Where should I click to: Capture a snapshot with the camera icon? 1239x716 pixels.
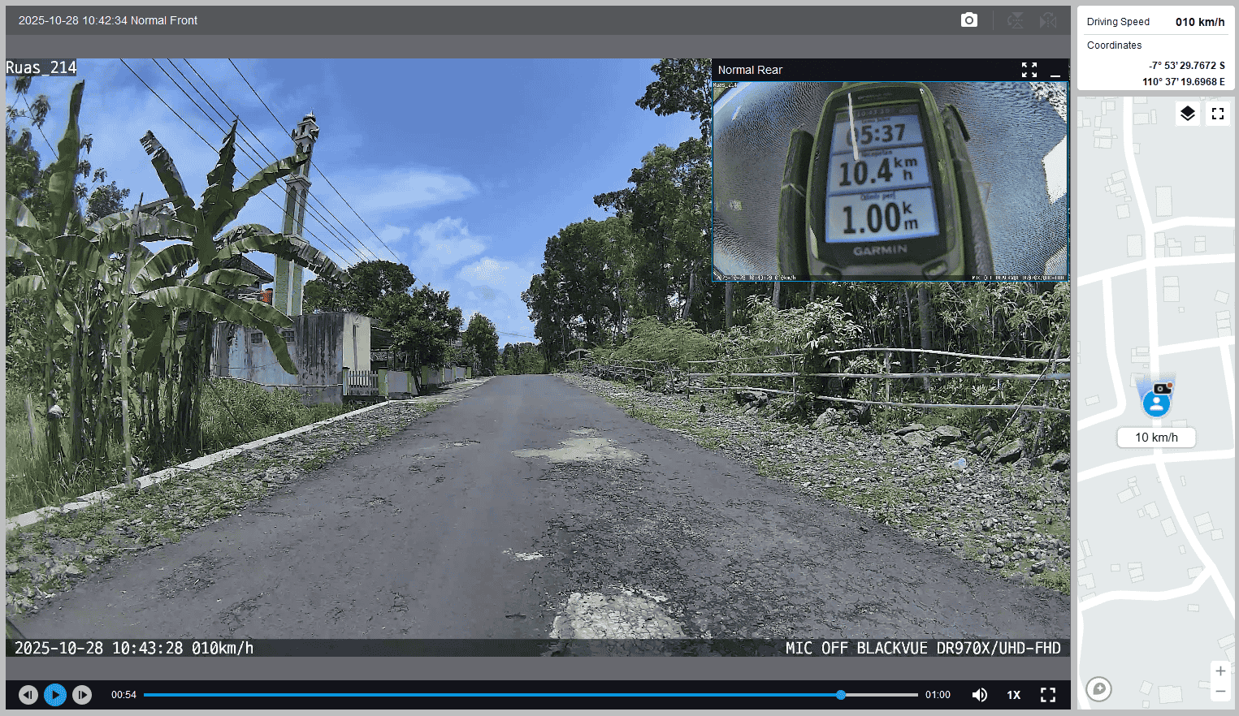pos(968,20)
